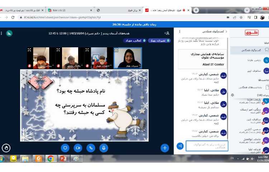The image size is (269, 172).
Task: Mute microphone in the bottom action bar
Action: coord(104,148)
